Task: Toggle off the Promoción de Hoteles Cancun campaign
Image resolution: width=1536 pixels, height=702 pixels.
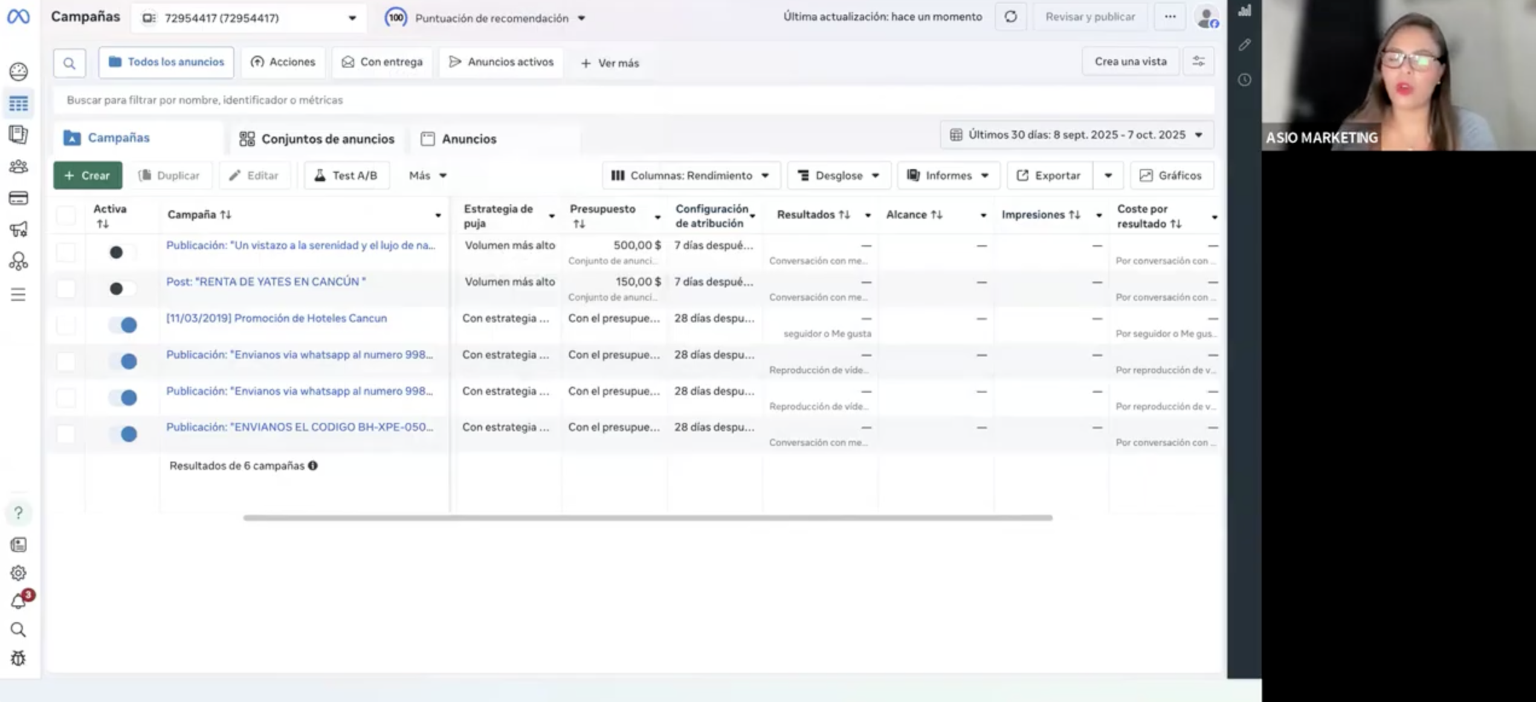Action: pos(123,325)
